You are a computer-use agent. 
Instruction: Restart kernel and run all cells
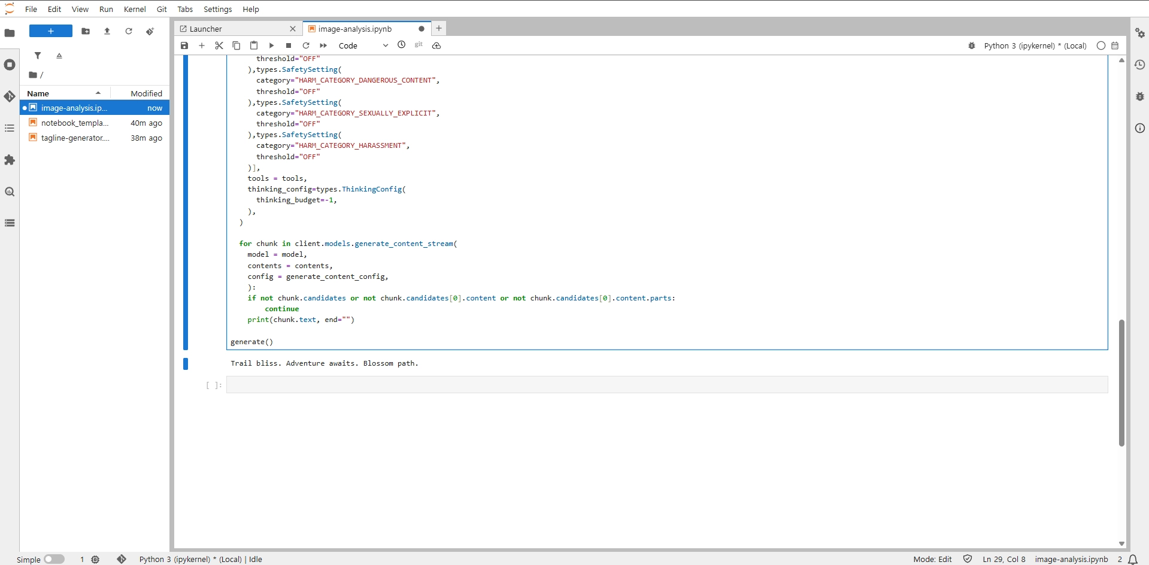323,45
